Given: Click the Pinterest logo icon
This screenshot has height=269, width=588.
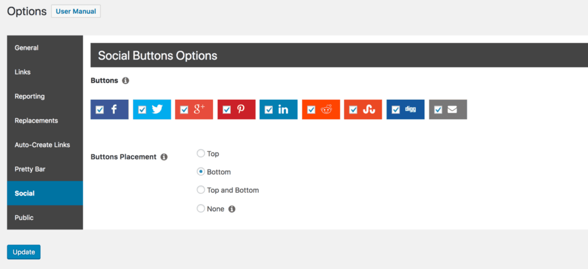Looking at the screenshot, I should pyautogui.click(x=241, y=109).
